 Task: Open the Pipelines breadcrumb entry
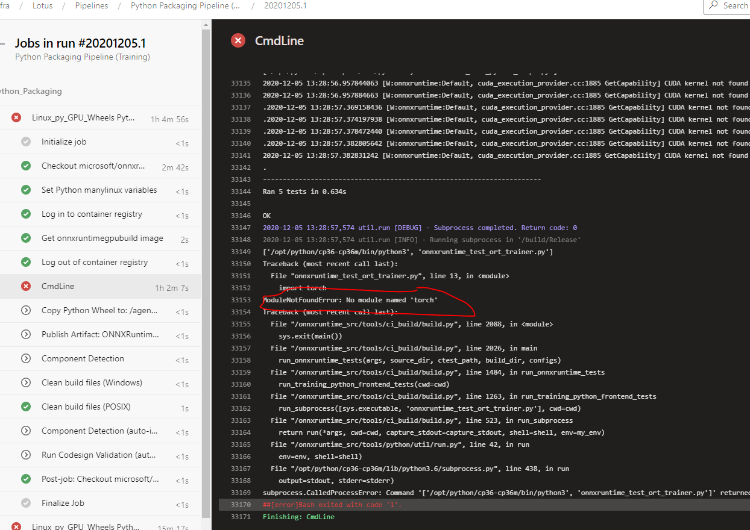92,5
